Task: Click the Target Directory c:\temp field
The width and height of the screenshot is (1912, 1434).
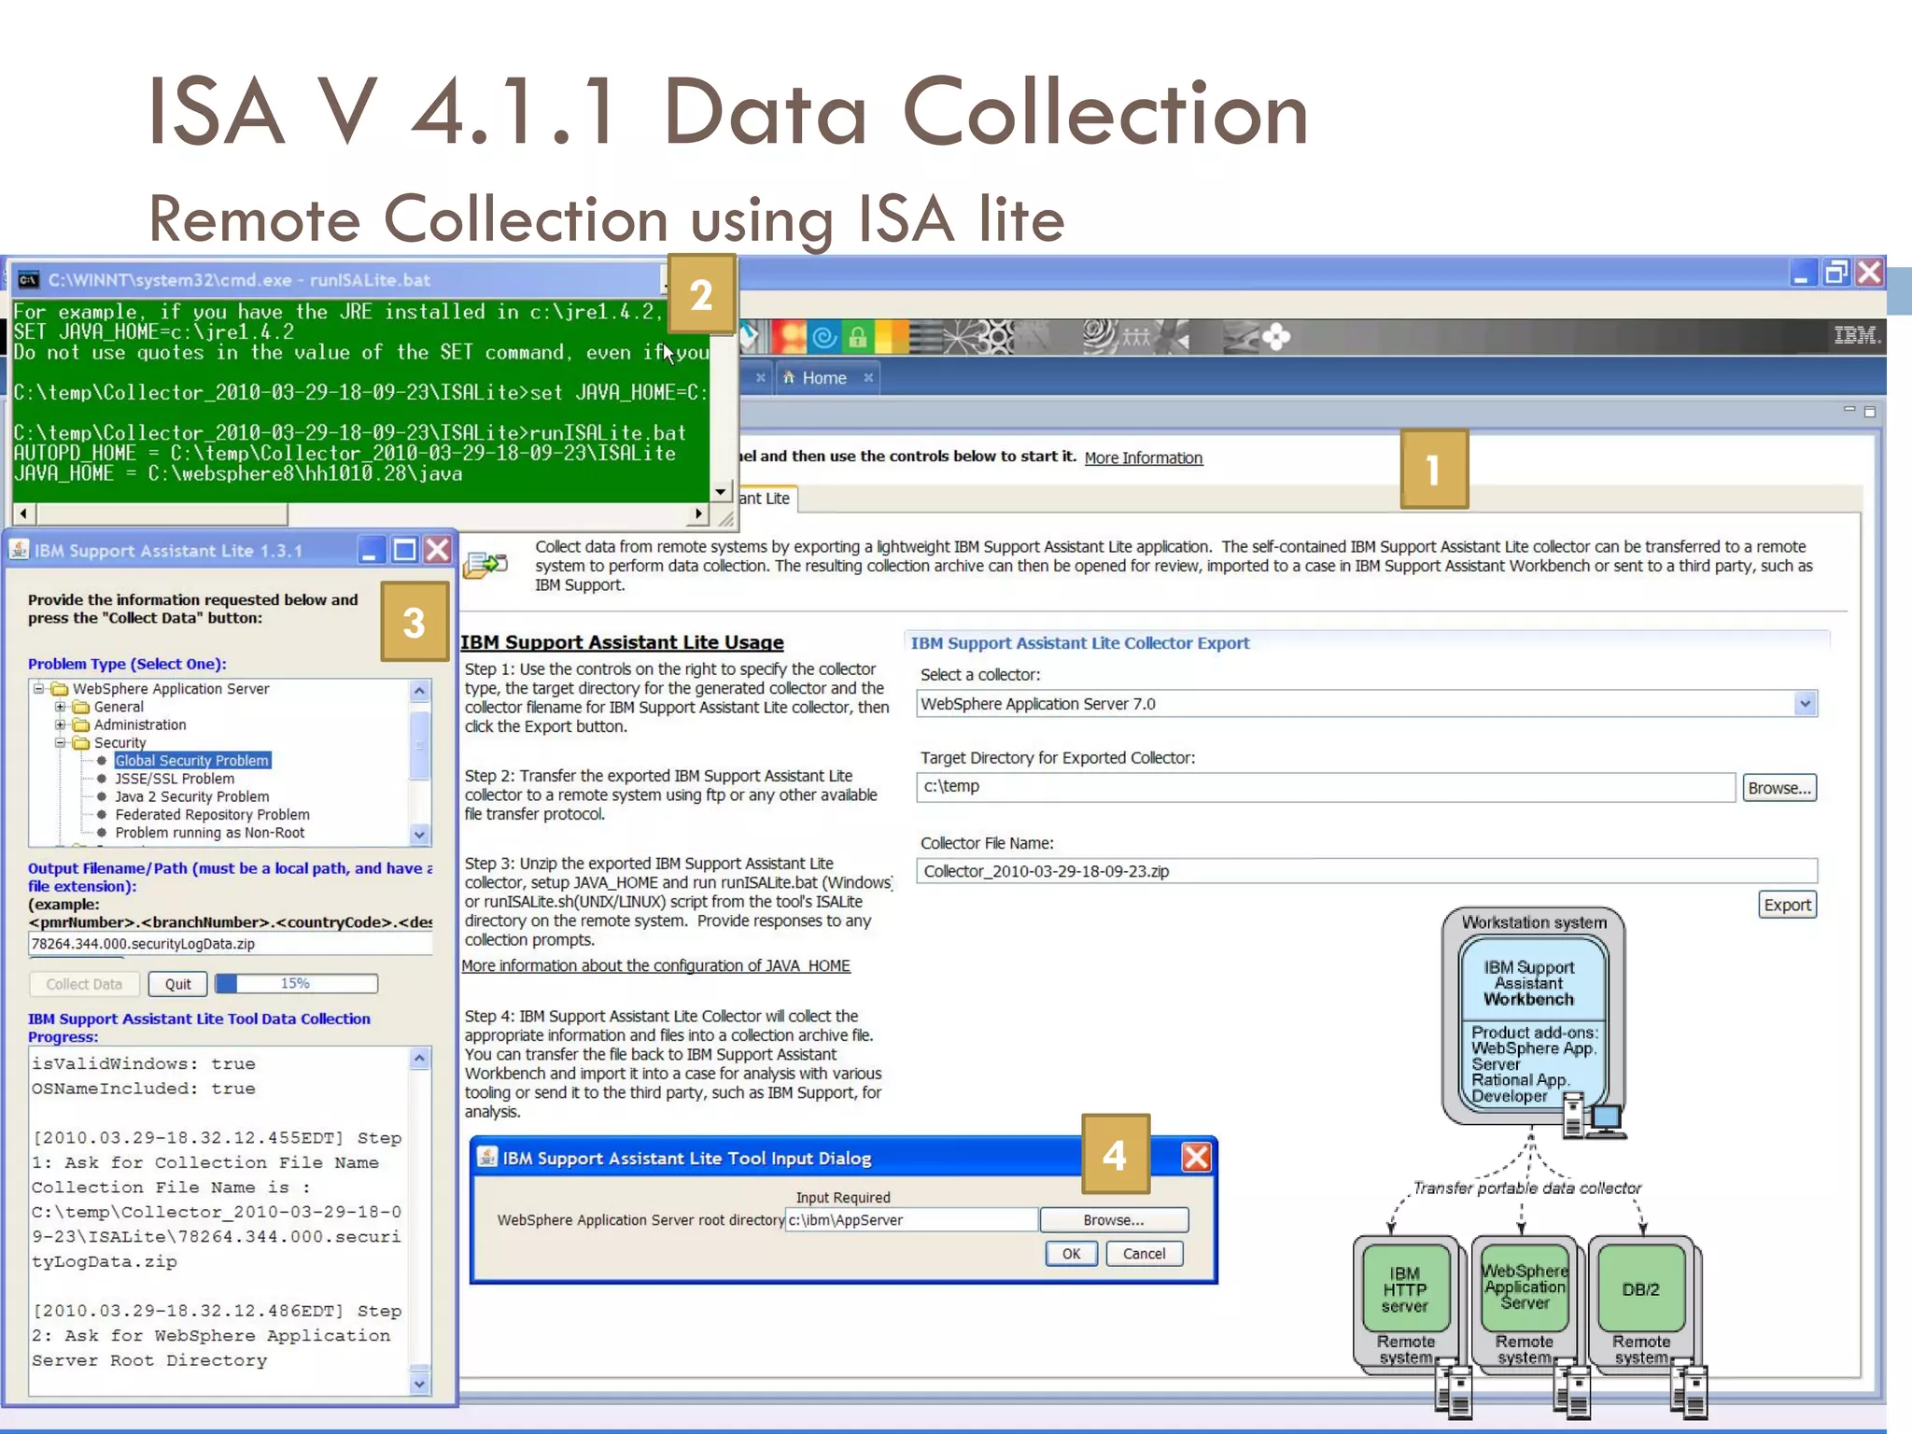Action: point(1326,787)
